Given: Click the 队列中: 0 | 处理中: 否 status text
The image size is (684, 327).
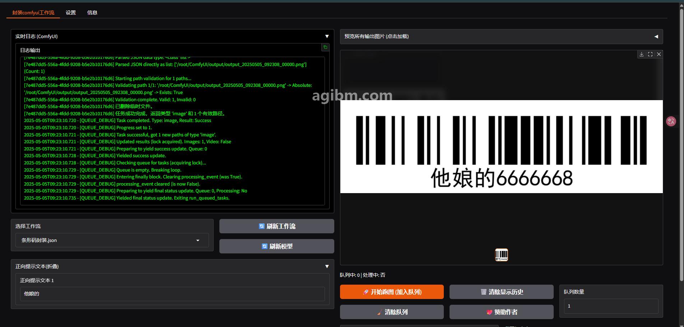Looking at the screenshot, I should [x=362, y=275].
